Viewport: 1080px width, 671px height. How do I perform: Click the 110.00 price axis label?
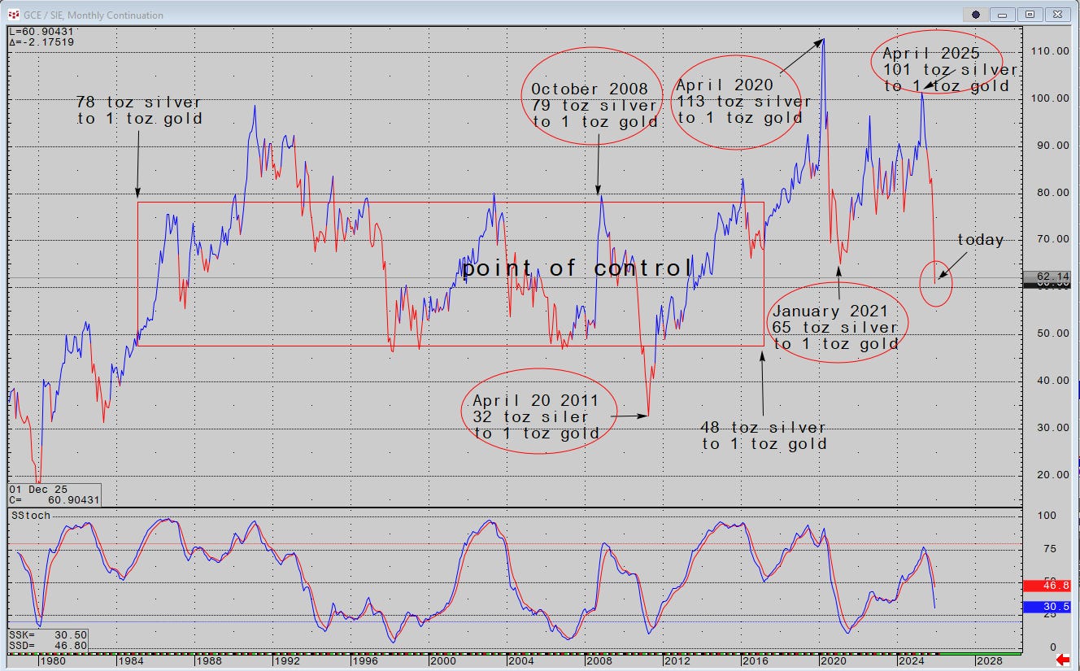1050,50
